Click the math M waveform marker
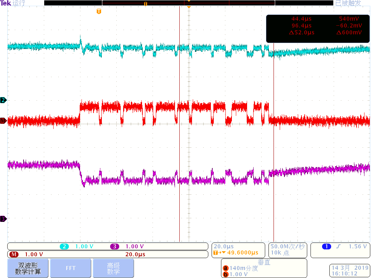Image resolution: width=371 pixels, height=278 pixels. (3, 121)
